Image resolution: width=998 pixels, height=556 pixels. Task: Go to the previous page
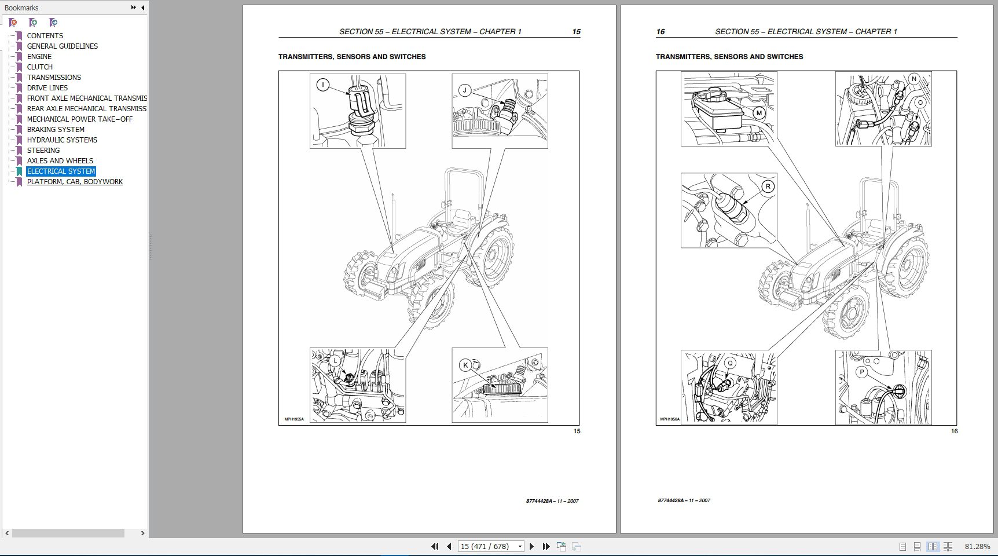point(449,546)
